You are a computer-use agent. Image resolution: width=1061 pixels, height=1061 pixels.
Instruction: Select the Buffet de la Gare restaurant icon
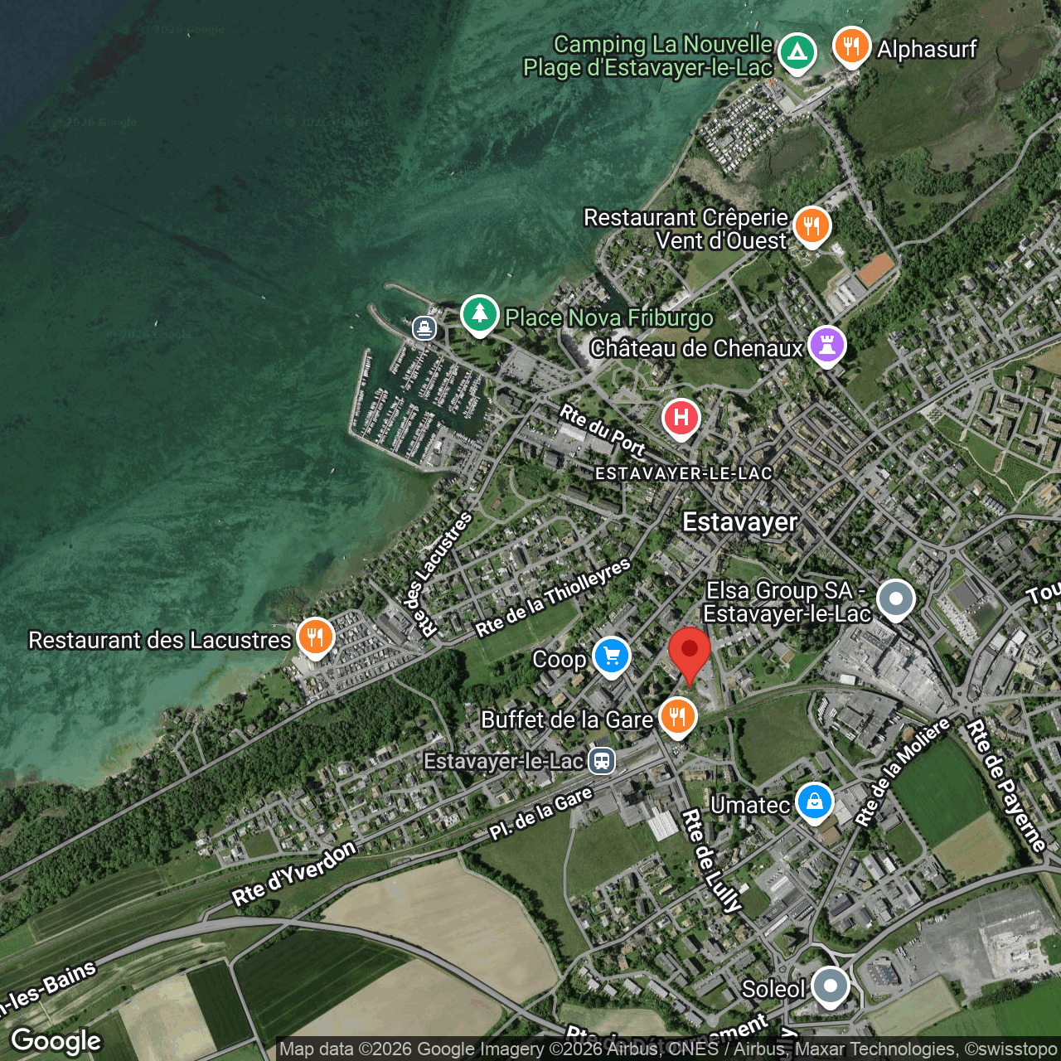(677, 718)
